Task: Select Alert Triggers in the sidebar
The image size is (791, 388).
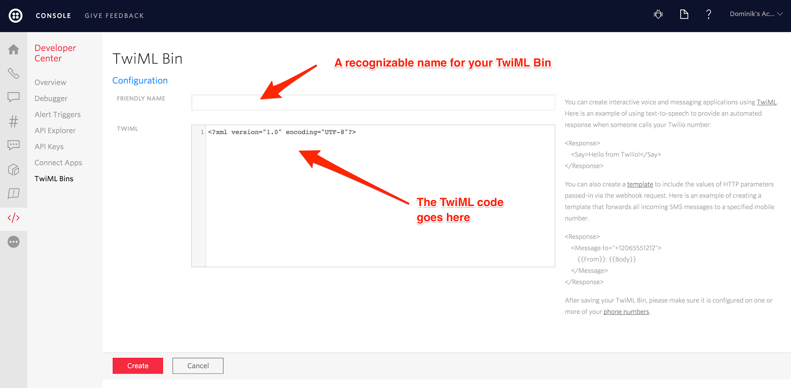Action: coord(57,114)
